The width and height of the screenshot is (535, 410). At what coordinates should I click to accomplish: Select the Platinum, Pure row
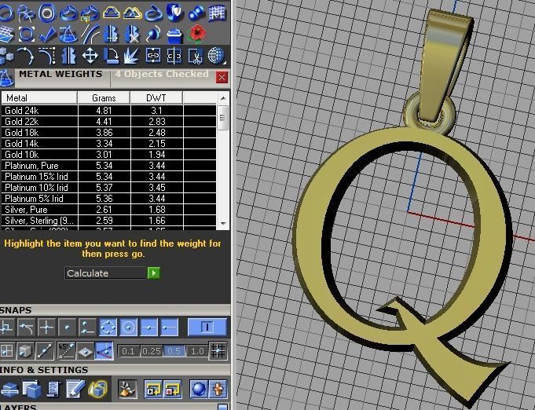click(x=108, y=166)
